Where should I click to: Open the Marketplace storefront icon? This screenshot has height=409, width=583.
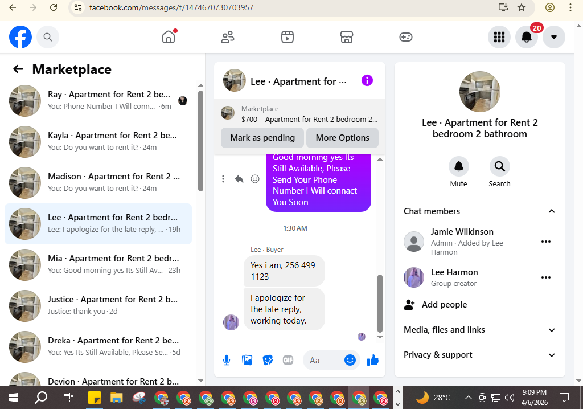[347, 37]
